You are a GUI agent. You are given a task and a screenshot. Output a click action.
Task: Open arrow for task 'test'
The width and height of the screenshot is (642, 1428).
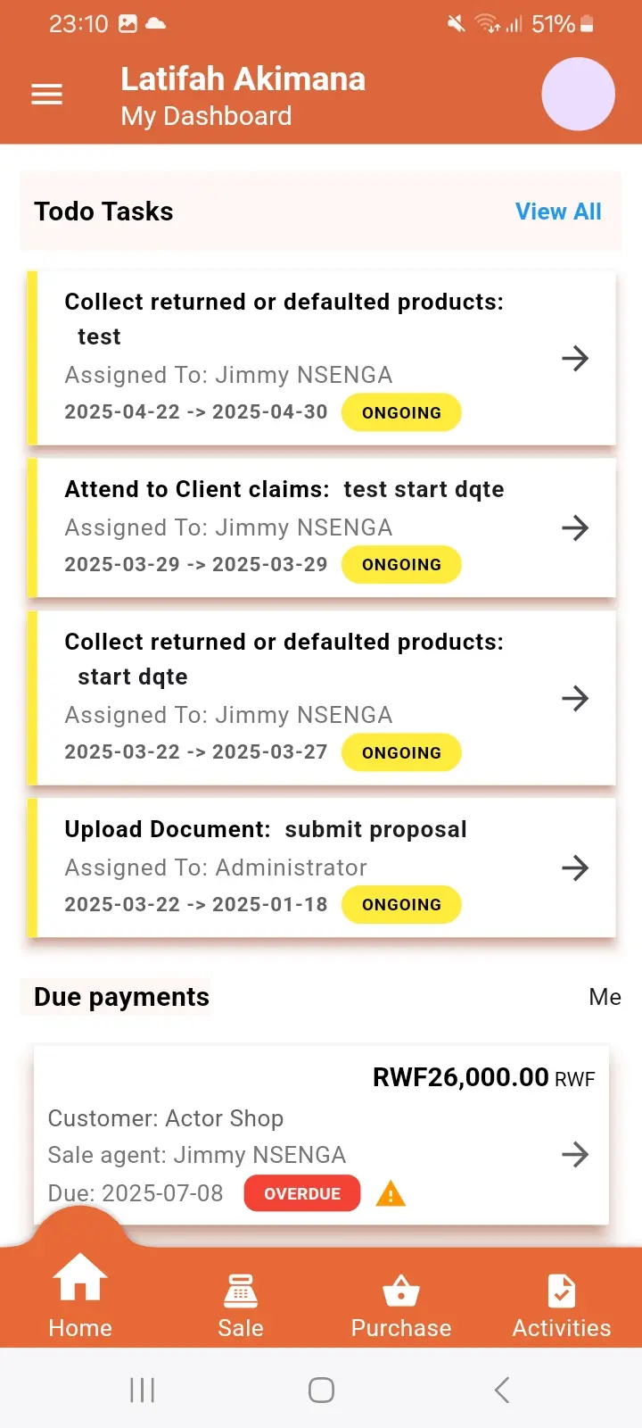coord(575,358)
